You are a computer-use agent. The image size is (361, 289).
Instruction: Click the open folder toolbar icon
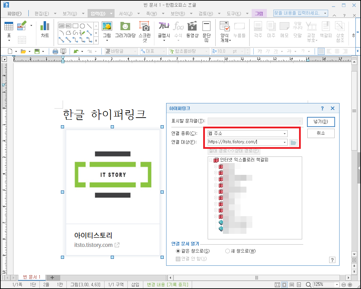[23, 51]
